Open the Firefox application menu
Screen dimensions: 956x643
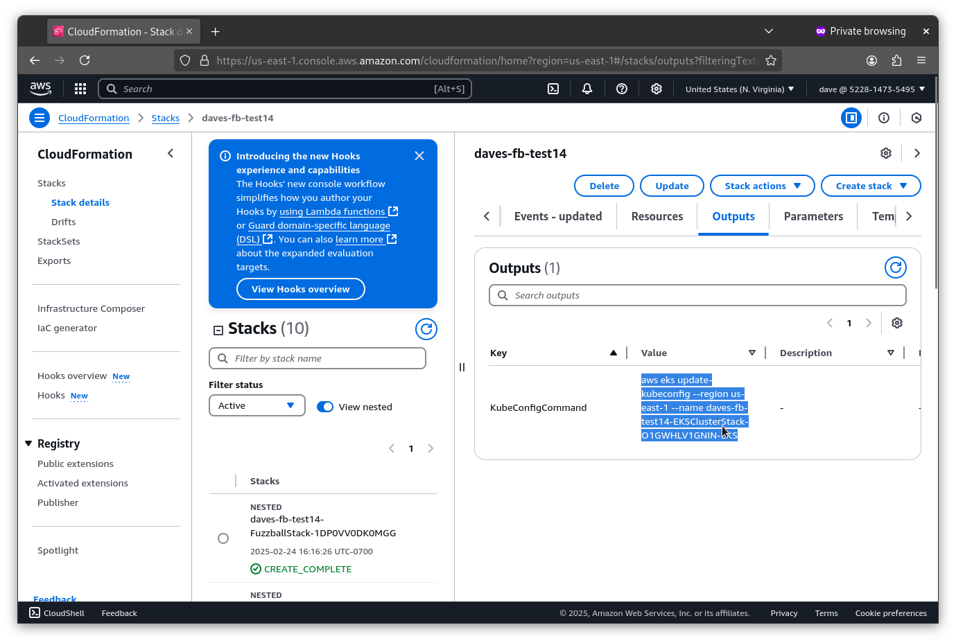(921, 60)
